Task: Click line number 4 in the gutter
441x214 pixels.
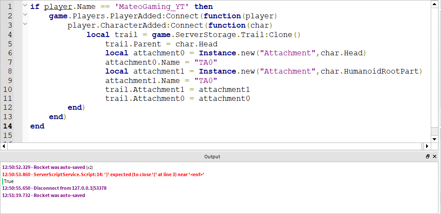Action: point(10,34)
